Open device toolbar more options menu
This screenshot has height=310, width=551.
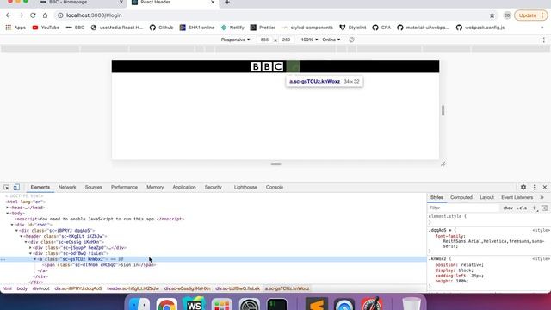(543, 40)
